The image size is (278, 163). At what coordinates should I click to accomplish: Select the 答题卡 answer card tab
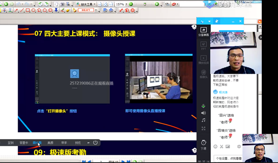tap(24, 142)
